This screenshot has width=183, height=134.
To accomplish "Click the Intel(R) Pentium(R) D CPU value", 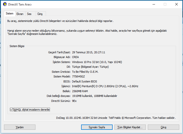I will (x=105, y=86).
